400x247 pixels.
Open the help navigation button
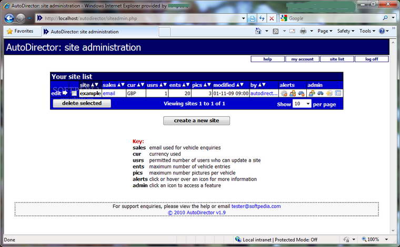point(267,59)
